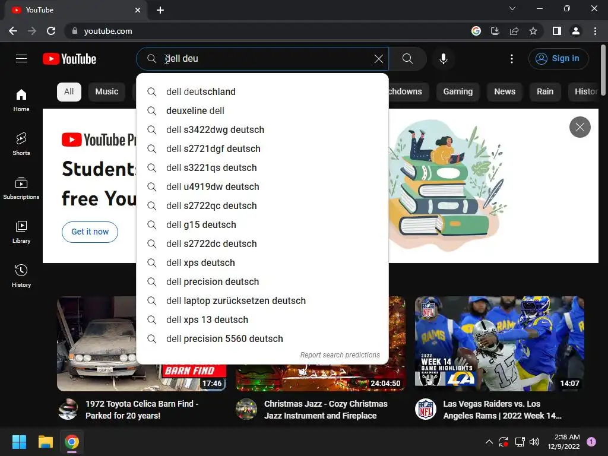Click the Christmas Jazz channel avatar

246,409
